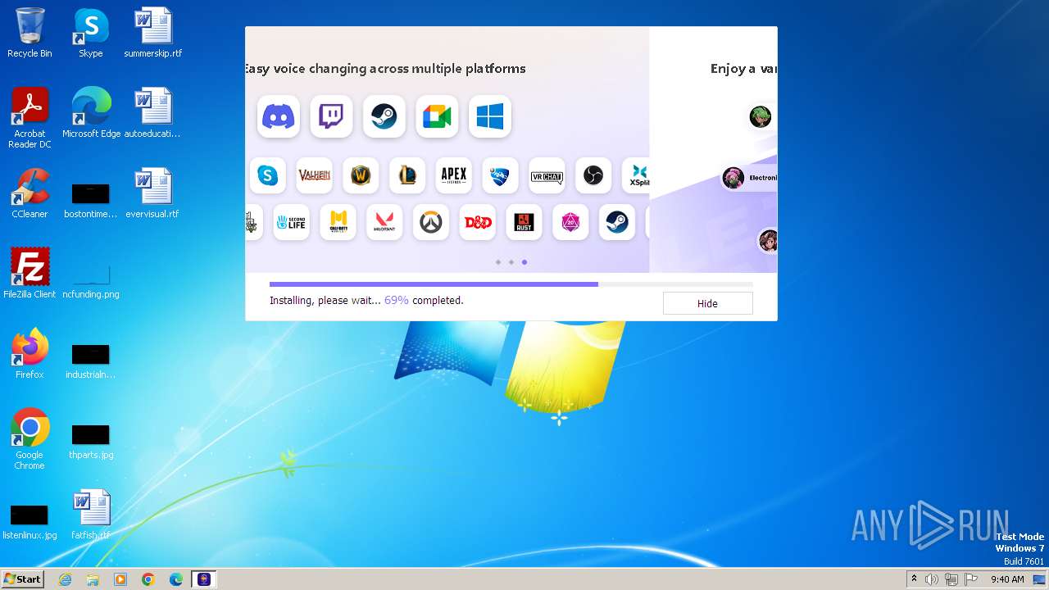Click the World of Warcraft icon

point(361,175)
